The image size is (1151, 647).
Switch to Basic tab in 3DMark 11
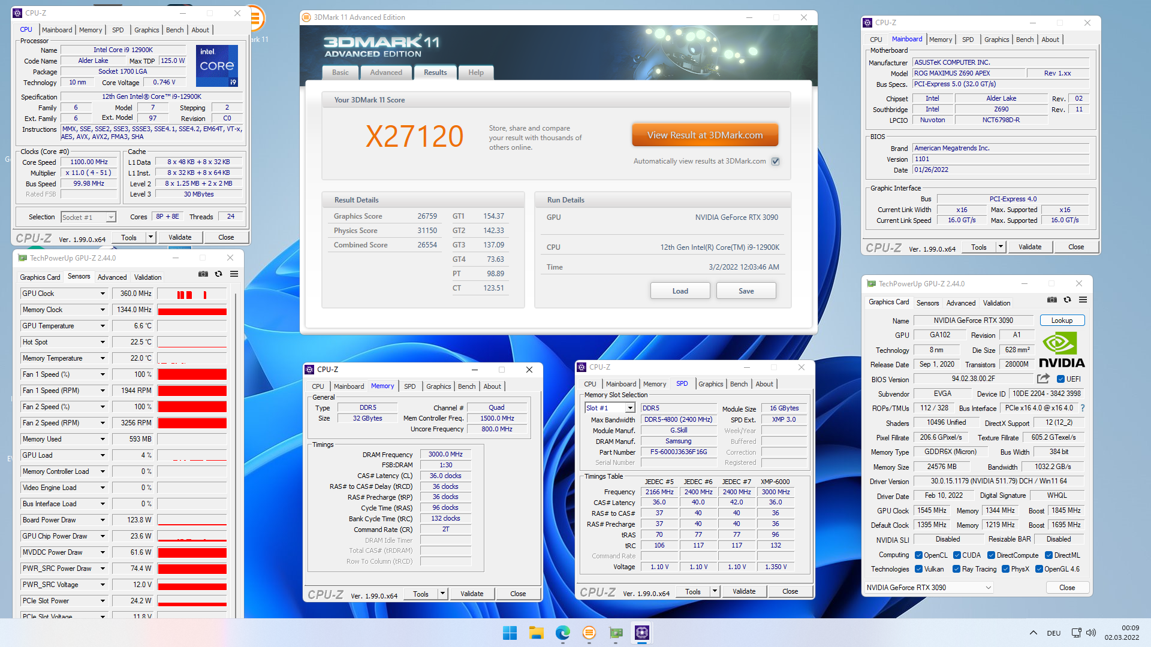pos(341,72)
